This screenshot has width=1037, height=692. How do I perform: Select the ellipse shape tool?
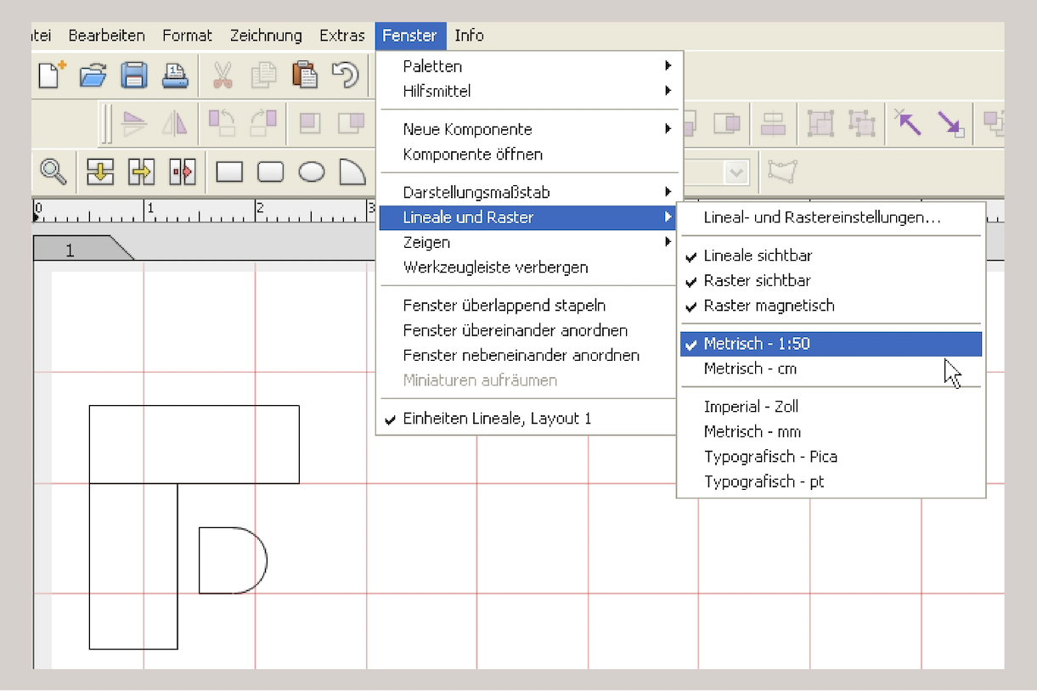312,172
